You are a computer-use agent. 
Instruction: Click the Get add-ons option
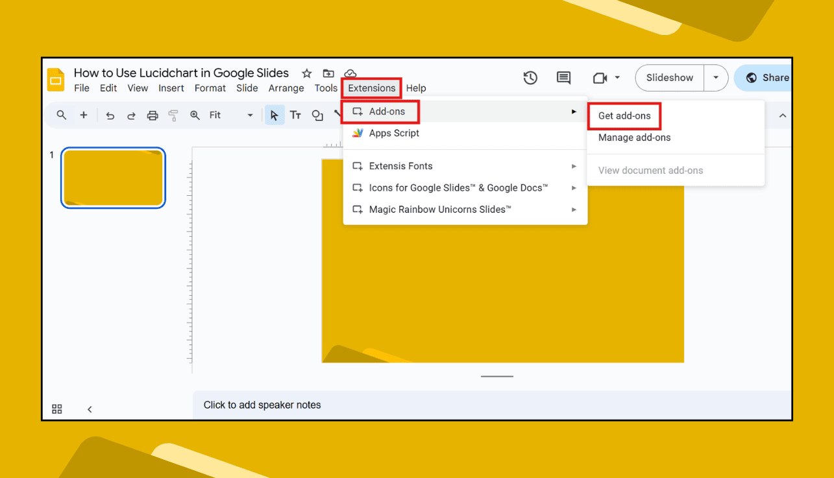624,115
